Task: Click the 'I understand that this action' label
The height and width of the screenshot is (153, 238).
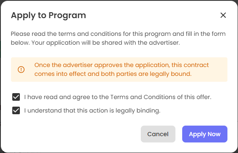Action: tap(92, 110)
